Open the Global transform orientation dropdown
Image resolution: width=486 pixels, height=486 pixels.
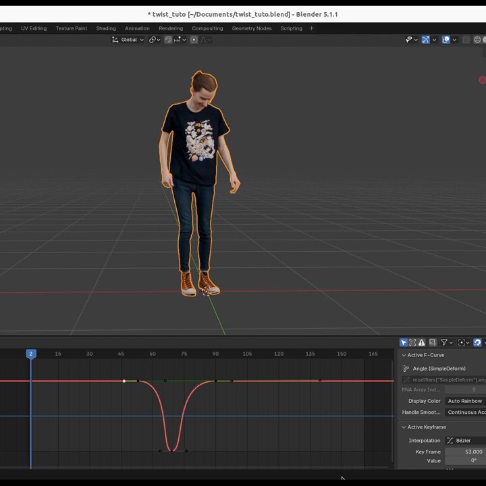pyautogui.click(x=128, y=40)
